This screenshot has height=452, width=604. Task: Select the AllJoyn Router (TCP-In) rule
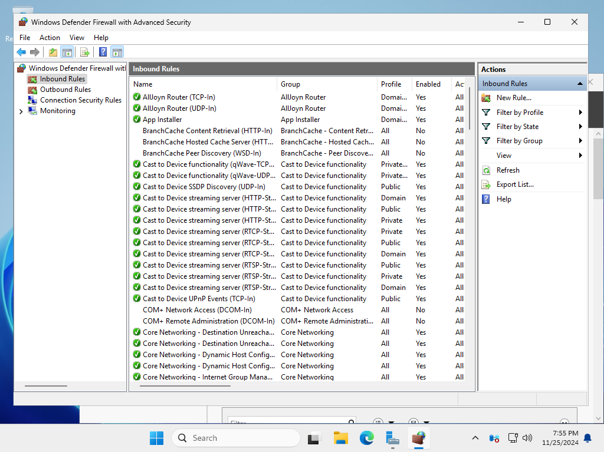tap(185, 97)
